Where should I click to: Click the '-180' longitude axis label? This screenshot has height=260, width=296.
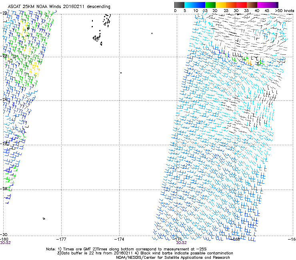[x=4, y=239]
